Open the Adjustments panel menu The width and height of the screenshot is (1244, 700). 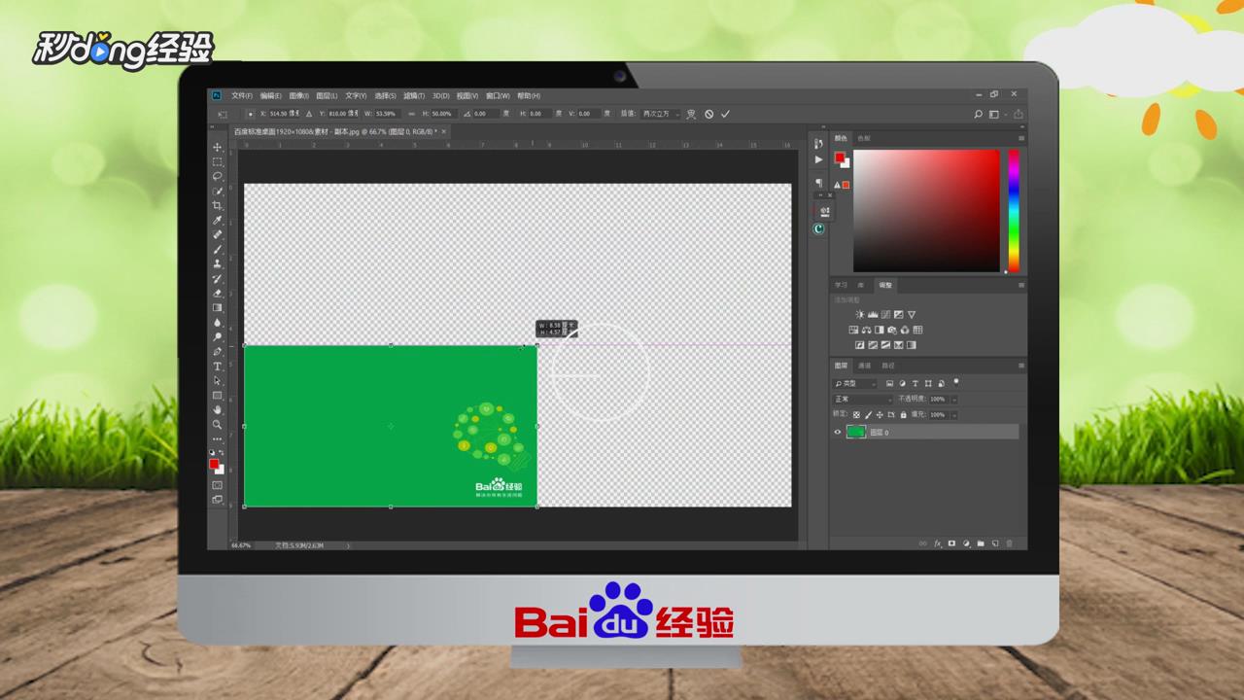1020,286
